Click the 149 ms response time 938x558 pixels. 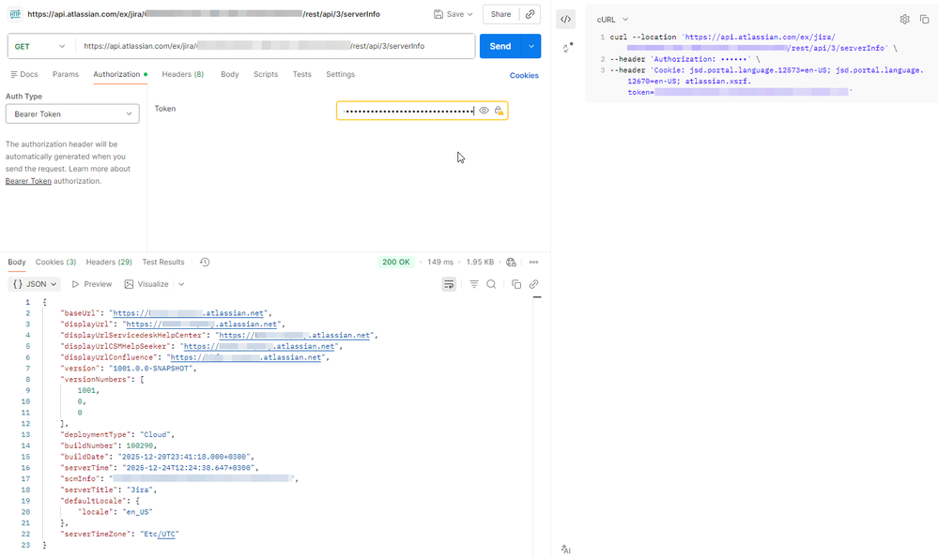click(440, 262)
